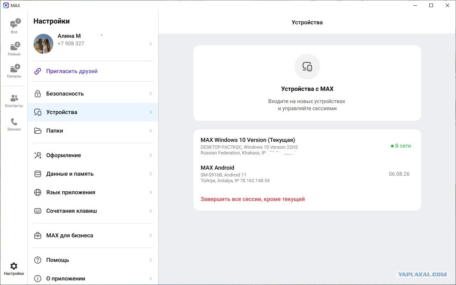Open the Язык приложения settings item

[x=93, y=192]
